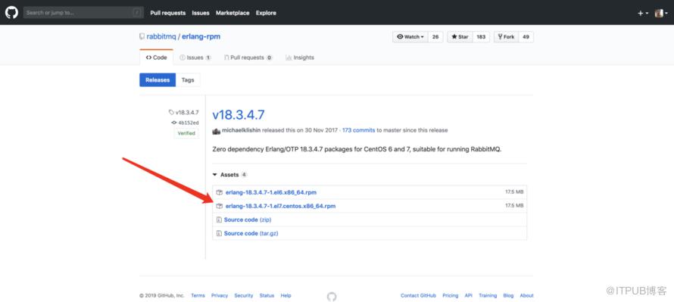Switch to the Insights tab
Screen dimensions: 674x302
click(300, 58)
